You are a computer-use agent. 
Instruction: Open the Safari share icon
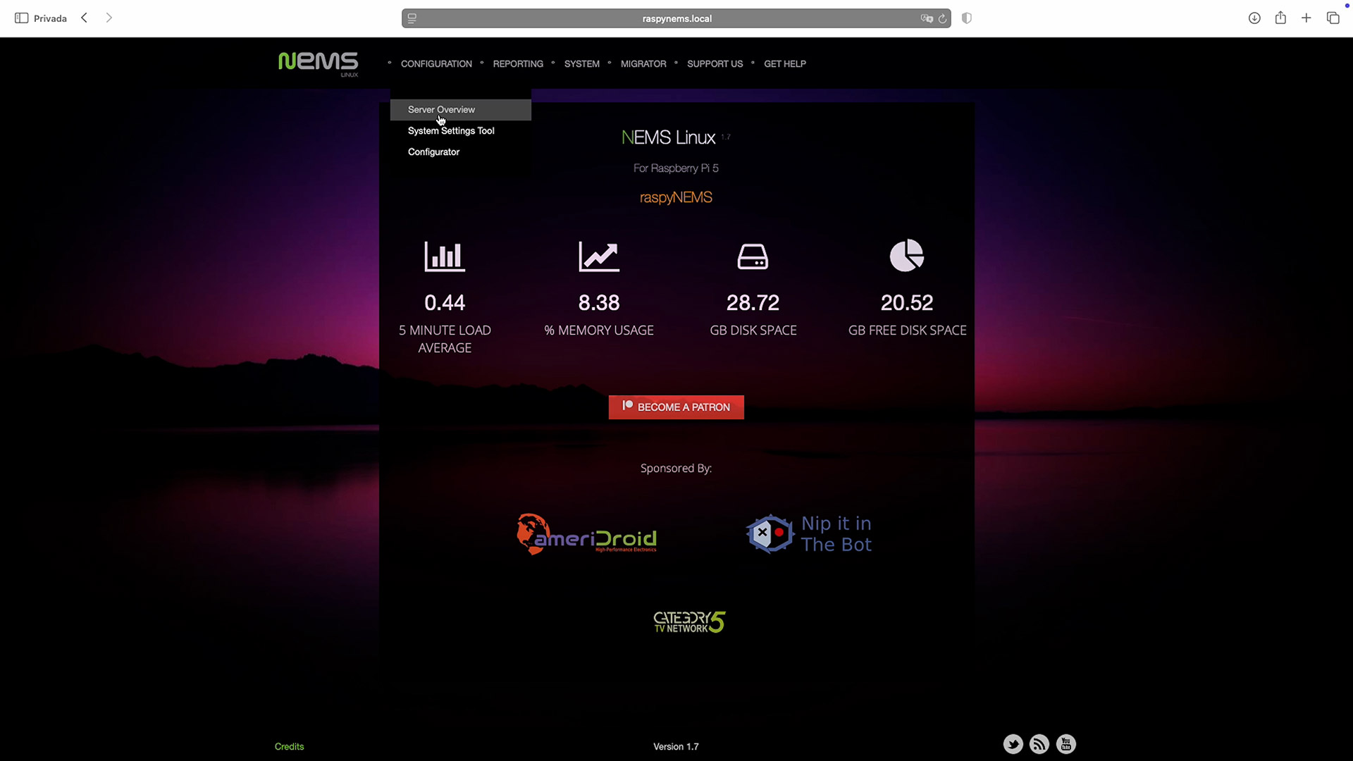pos(1280,18)
